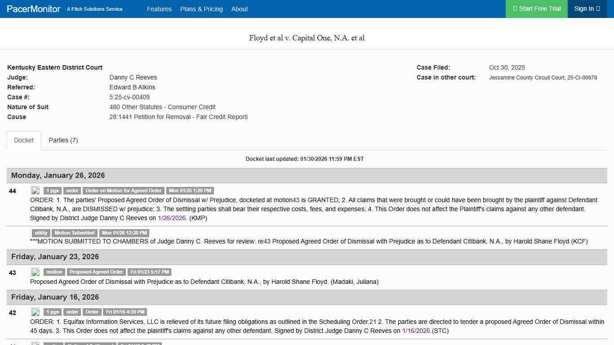Switch to the Parties (7) tab
Screen dimensions: 614x345
pos(63,140)
